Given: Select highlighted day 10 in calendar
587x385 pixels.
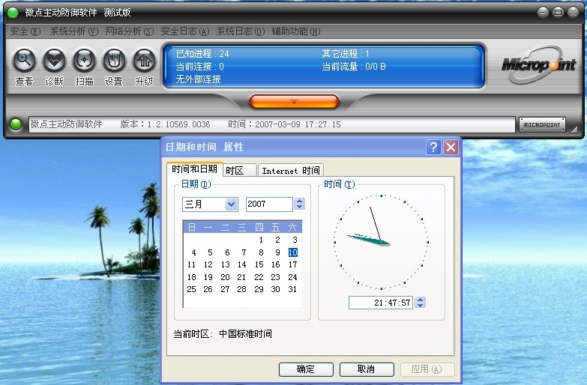Looking at the screenshot, I should [293, 252].
